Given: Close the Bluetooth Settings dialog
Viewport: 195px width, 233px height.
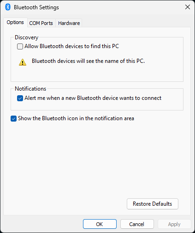Looking at the screenshot, I should 188,7.
